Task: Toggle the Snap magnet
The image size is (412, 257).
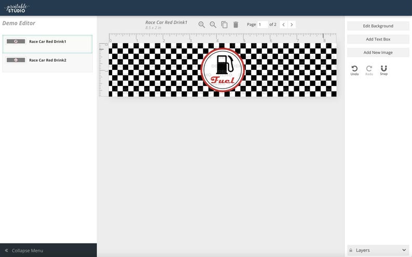Action: [383, 70]
